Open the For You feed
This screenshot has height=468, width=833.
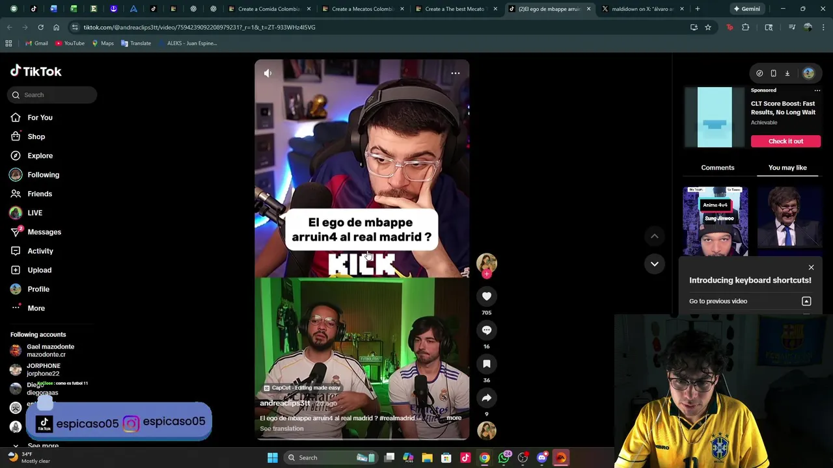click(40, 118)
